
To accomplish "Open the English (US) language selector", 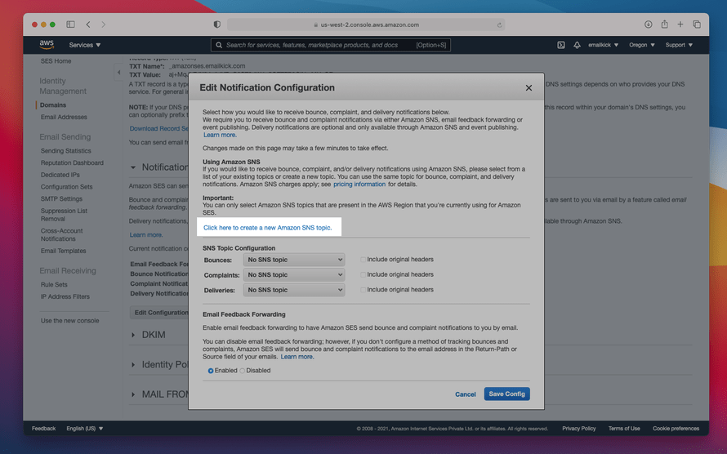I will click(84, 429).
